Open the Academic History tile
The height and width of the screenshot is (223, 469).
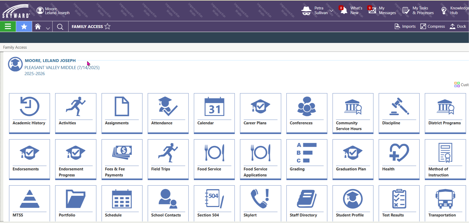[x=29, y=113]
